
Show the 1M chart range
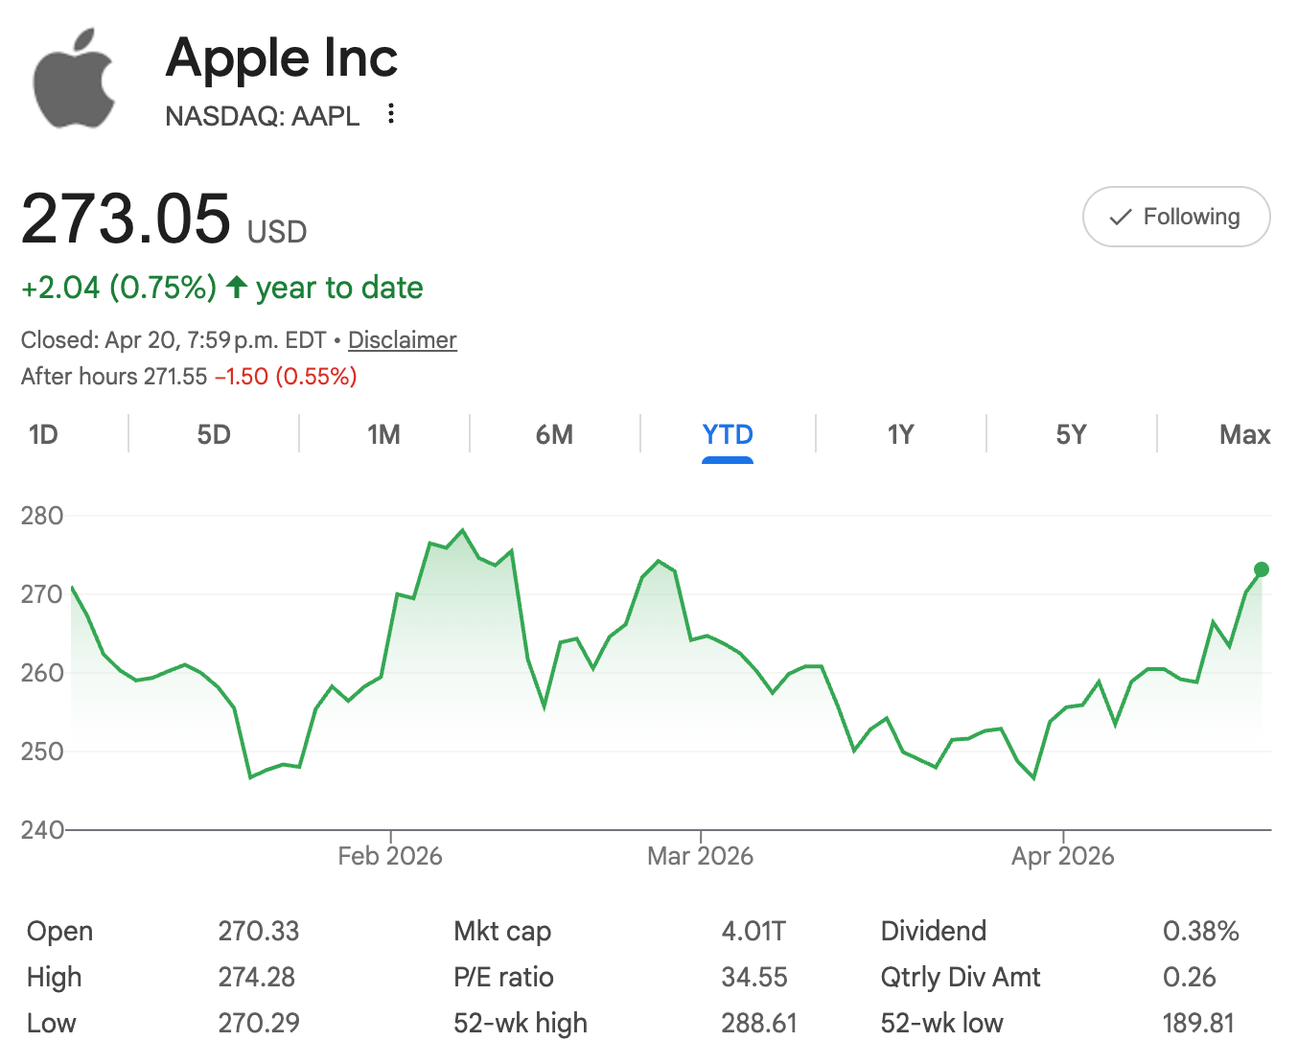coord(383,435)
